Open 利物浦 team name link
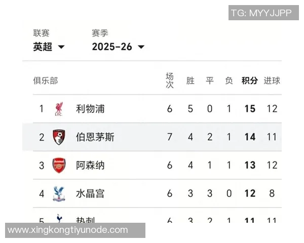The width and height of the screenshot is (304, 243). pos(90,109)
